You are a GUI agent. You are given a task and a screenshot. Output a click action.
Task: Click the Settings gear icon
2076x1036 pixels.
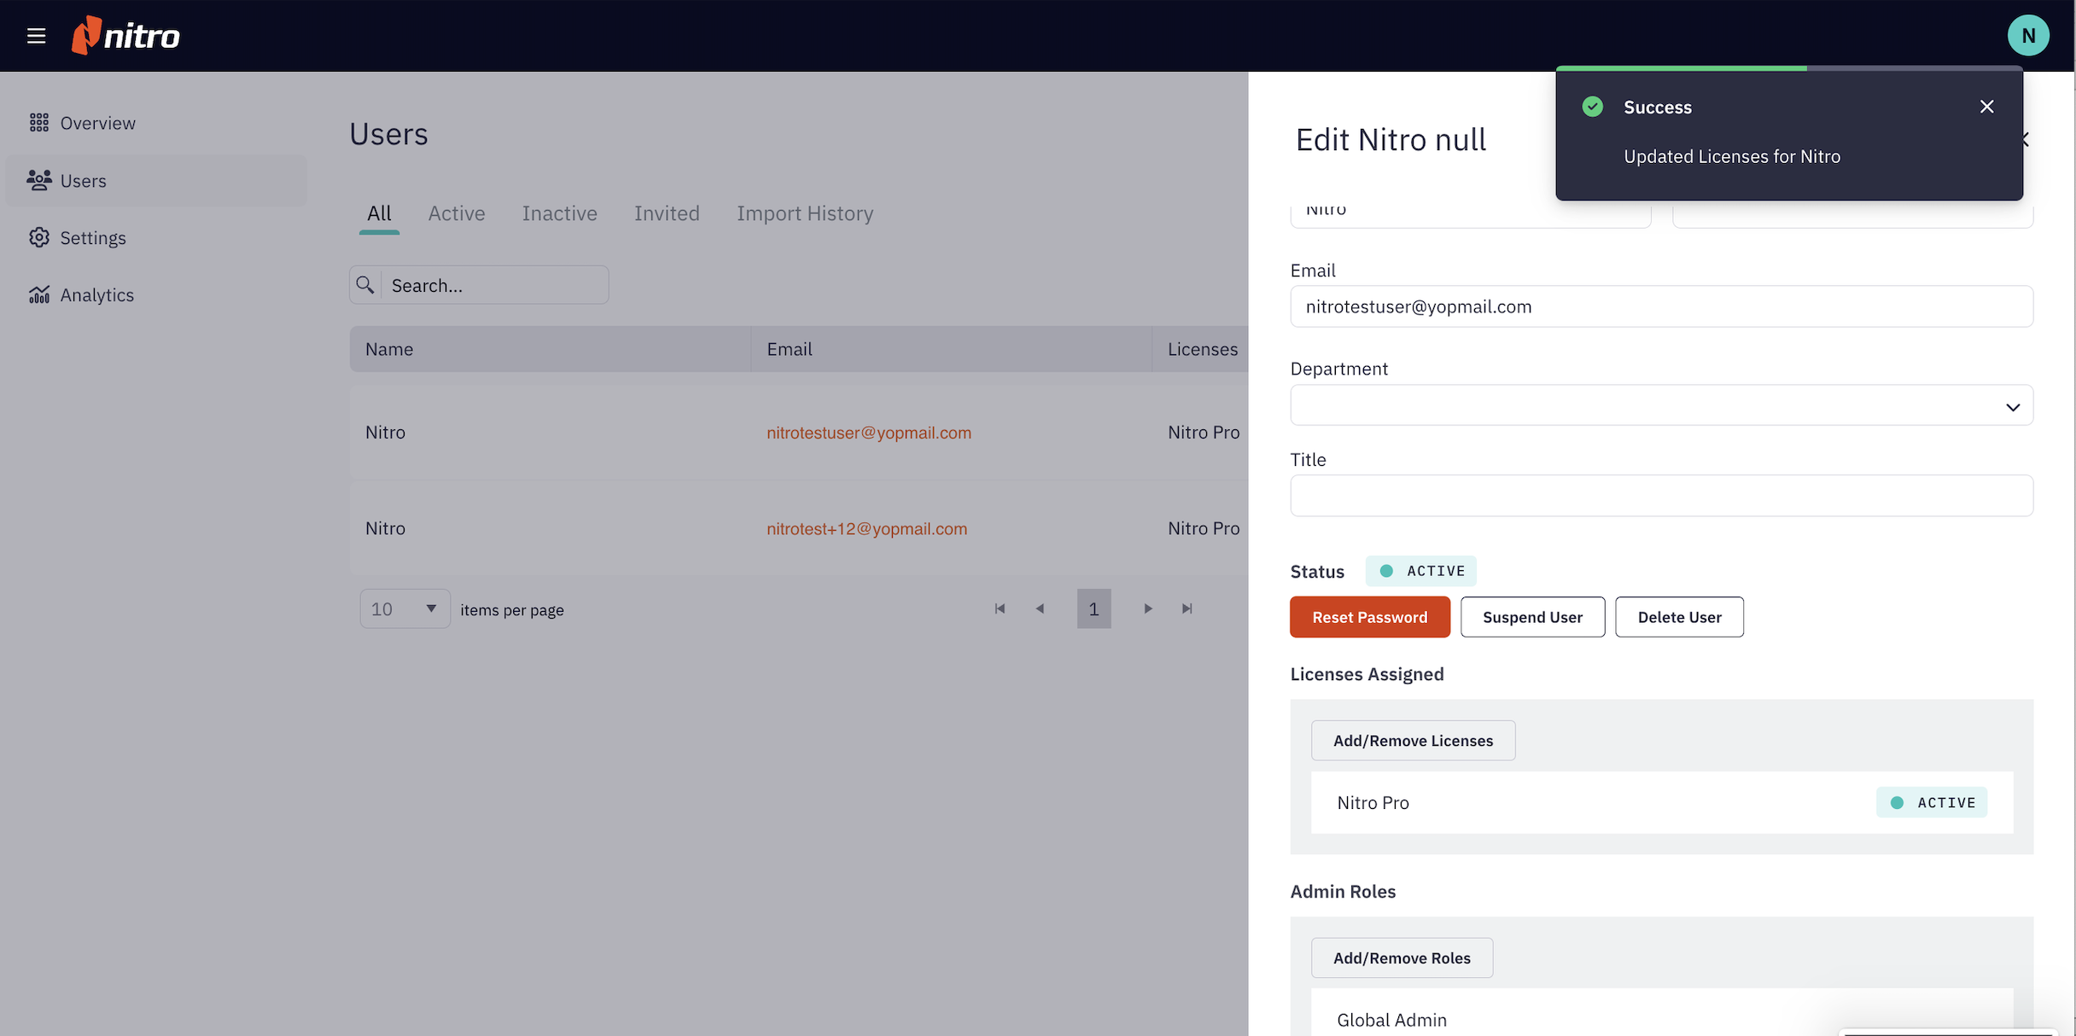coord(39,238)
